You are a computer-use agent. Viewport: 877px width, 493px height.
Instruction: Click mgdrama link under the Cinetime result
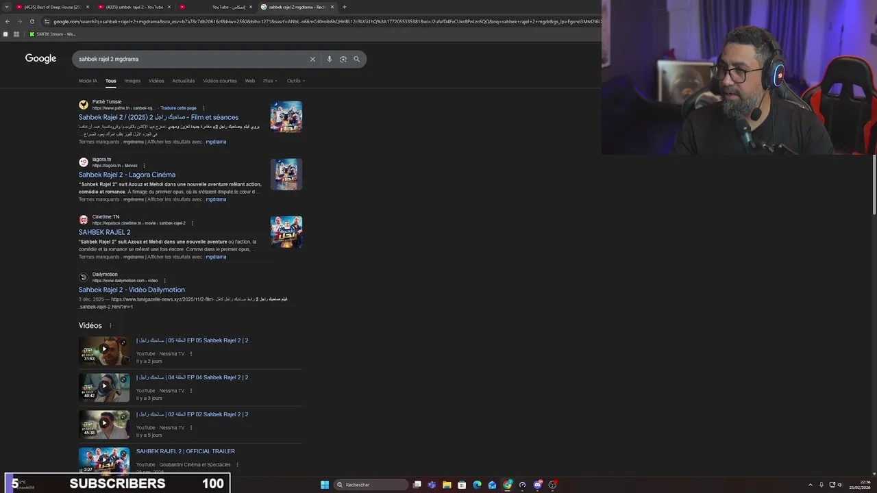tap(216, 257)
